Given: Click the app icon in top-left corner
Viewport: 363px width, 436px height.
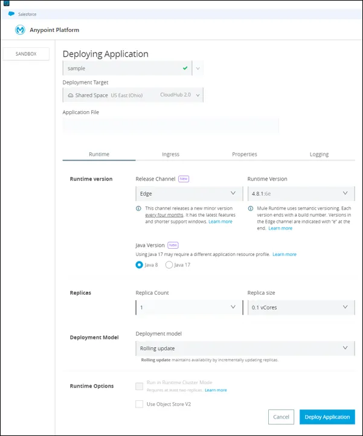Looking at the screenshot, I should tap(7, 4).
